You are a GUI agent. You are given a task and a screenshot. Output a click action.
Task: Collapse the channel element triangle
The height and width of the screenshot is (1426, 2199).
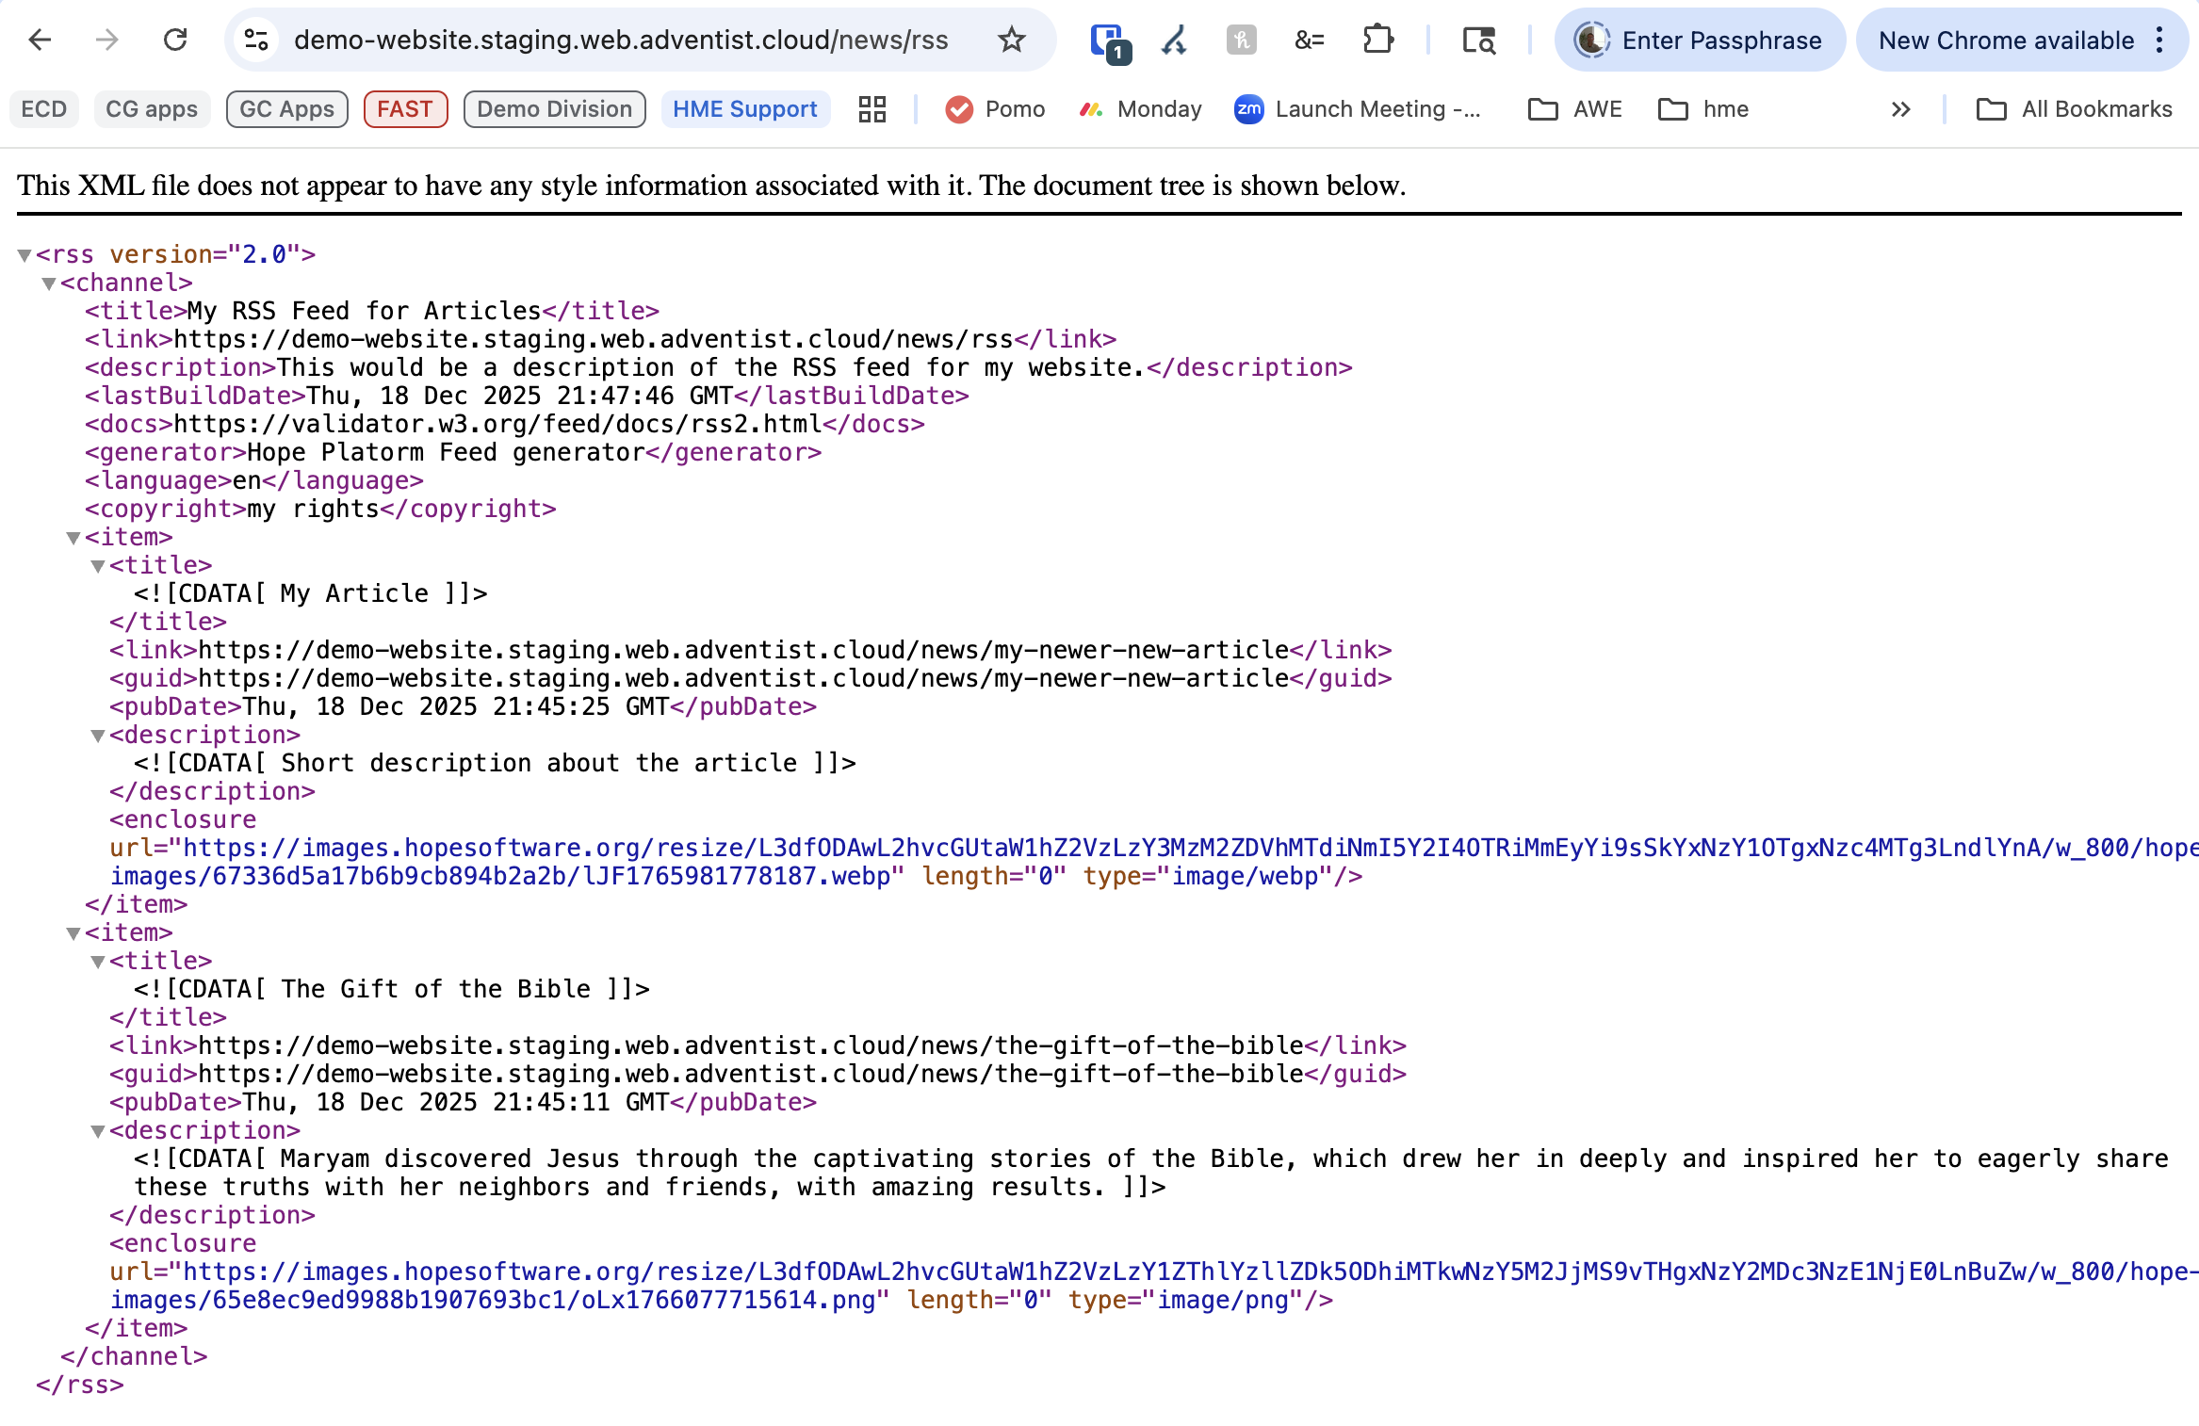[49, 284]
